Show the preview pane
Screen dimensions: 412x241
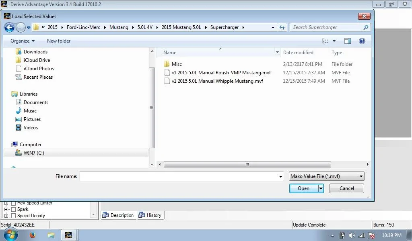347,41
